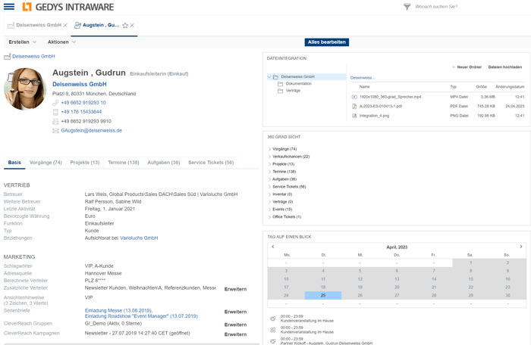This screenshot has width=531, height=345.
Task: Click the Verträge folder icon
Action: tap(281, 91)
